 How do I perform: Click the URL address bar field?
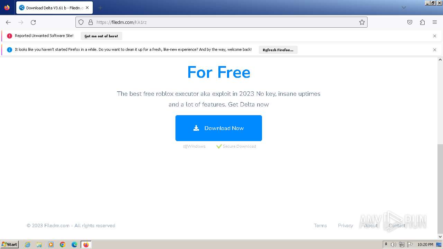pyautogui.click(x=221, y=22)
